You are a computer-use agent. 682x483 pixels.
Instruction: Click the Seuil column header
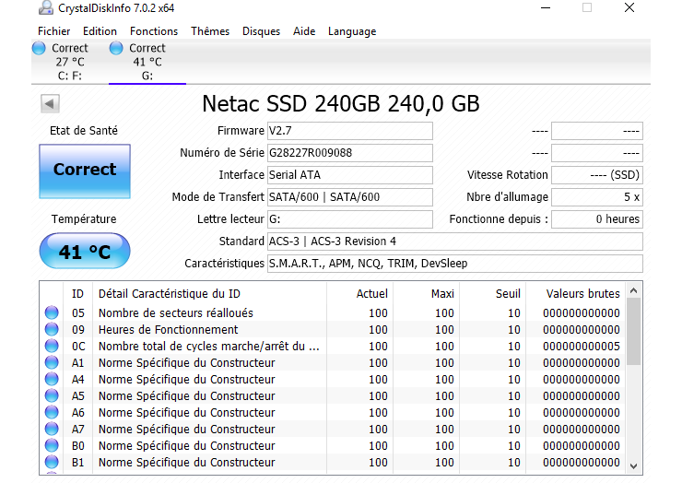tap(493, 294)
